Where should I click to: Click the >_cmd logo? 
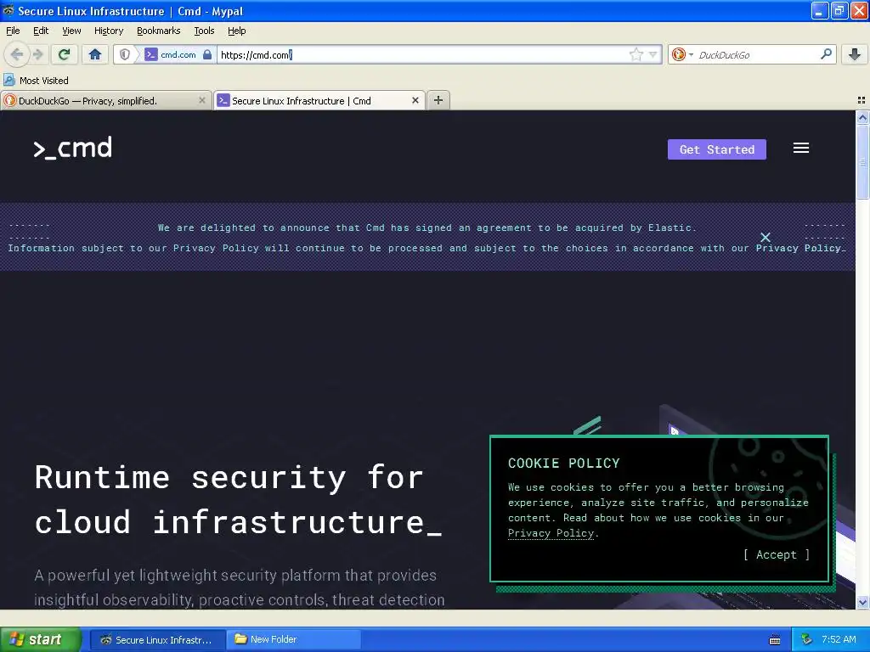(x=73, y=148)
